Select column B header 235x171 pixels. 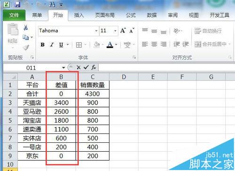tap(61, 77)
